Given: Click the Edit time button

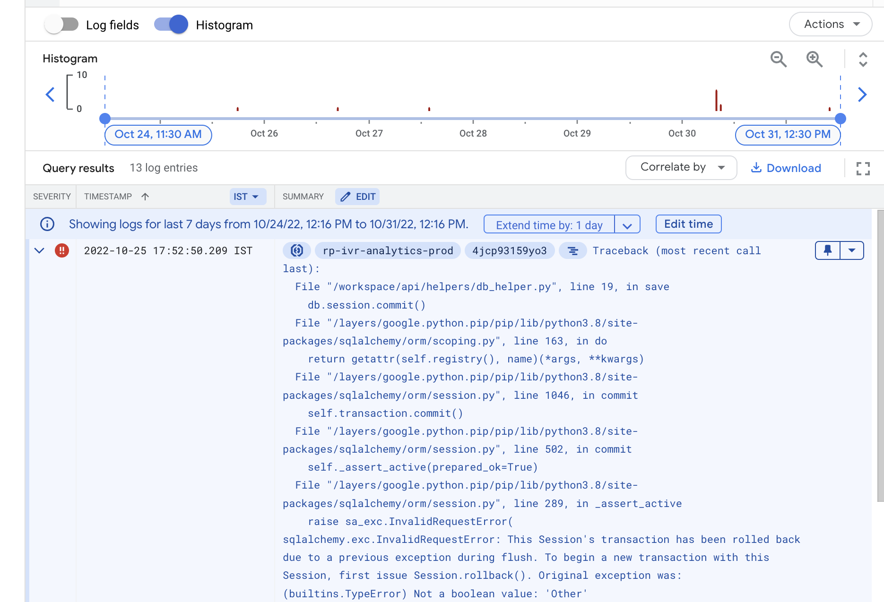Looking at the screenshot, I should tap(688, 224).
